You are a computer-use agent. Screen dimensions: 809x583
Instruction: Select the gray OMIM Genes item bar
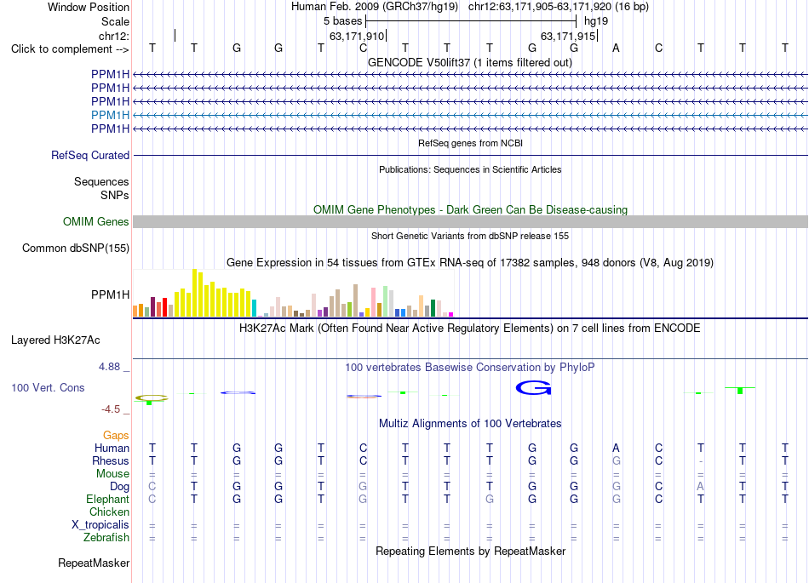tap(470, 221)
